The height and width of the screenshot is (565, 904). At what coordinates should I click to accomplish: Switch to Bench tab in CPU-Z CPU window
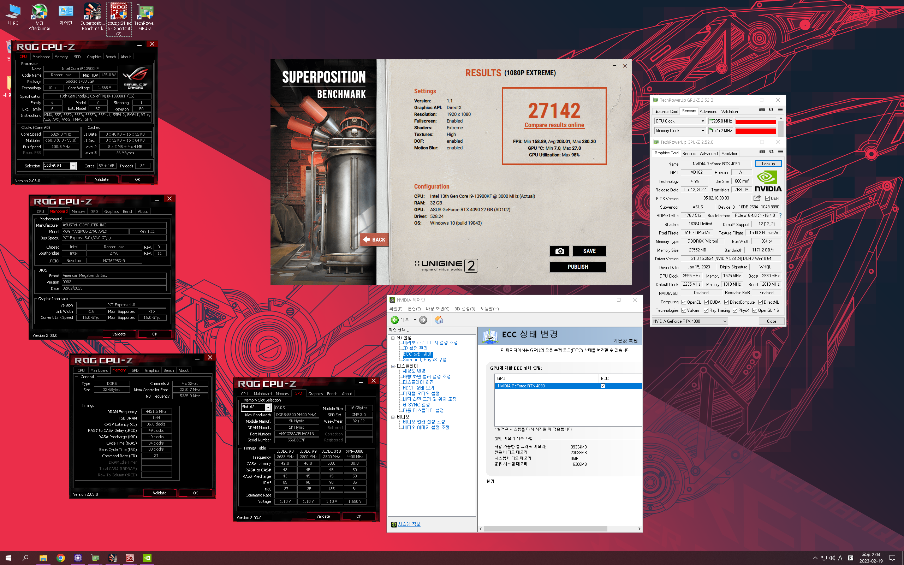(x=111, y=57)
